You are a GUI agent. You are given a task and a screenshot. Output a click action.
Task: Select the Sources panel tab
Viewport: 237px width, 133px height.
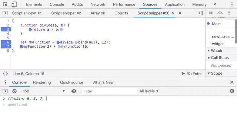point(150,4)
